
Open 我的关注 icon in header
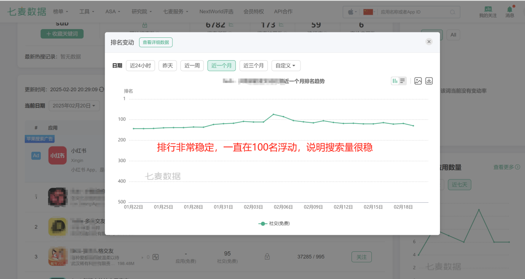[488, 12]
